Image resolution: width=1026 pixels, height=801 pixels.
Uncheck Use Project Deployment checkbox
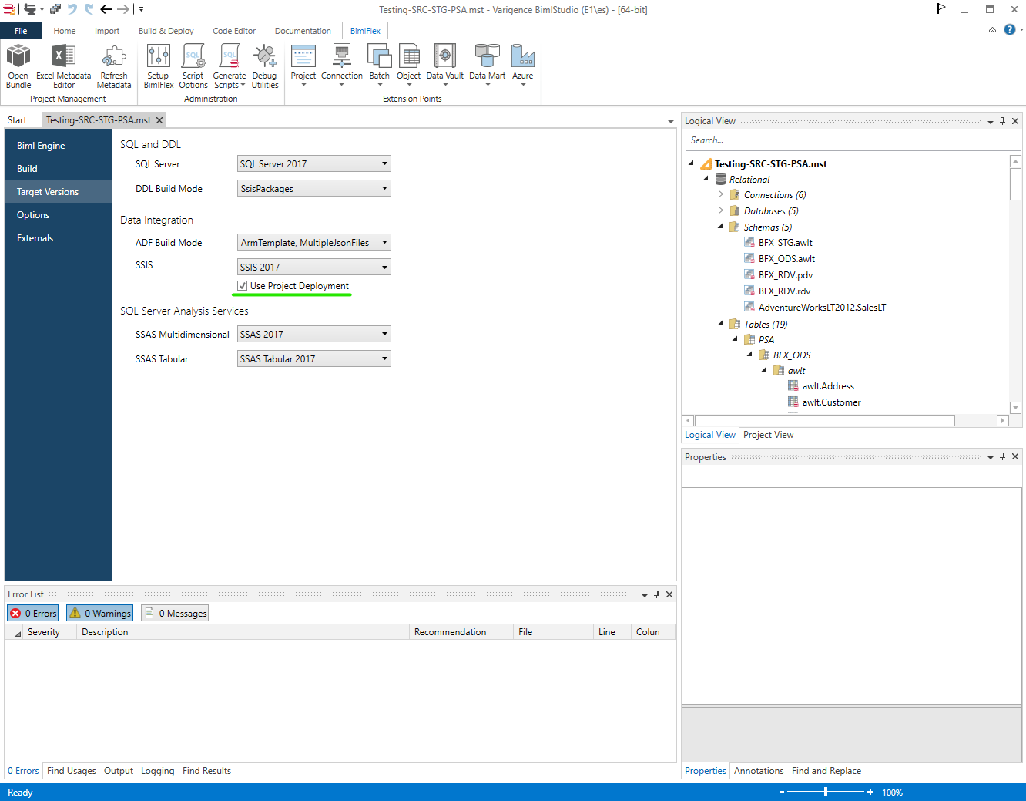click(x=243, y=286)
